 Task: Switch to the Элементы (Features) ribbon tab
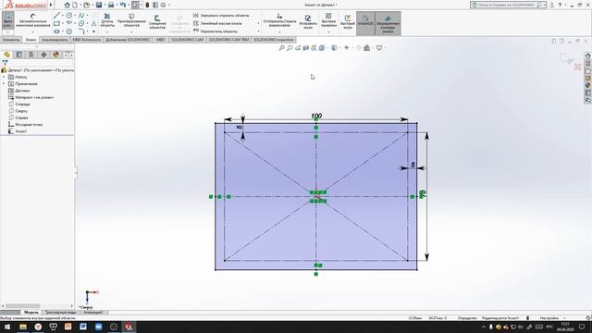(x=11, y=40)
